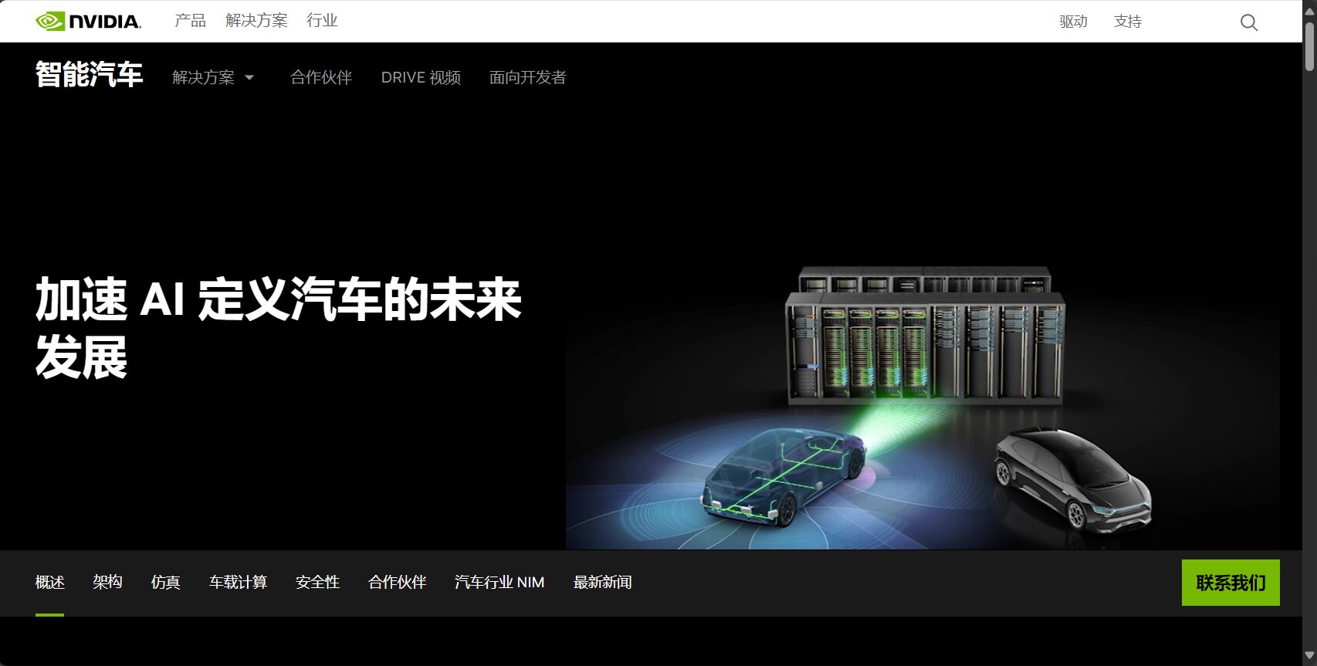Click the headline 加速 AI 定义汽车的未来发展
This screenshot has height=666, width=1317.
[279, 328]
